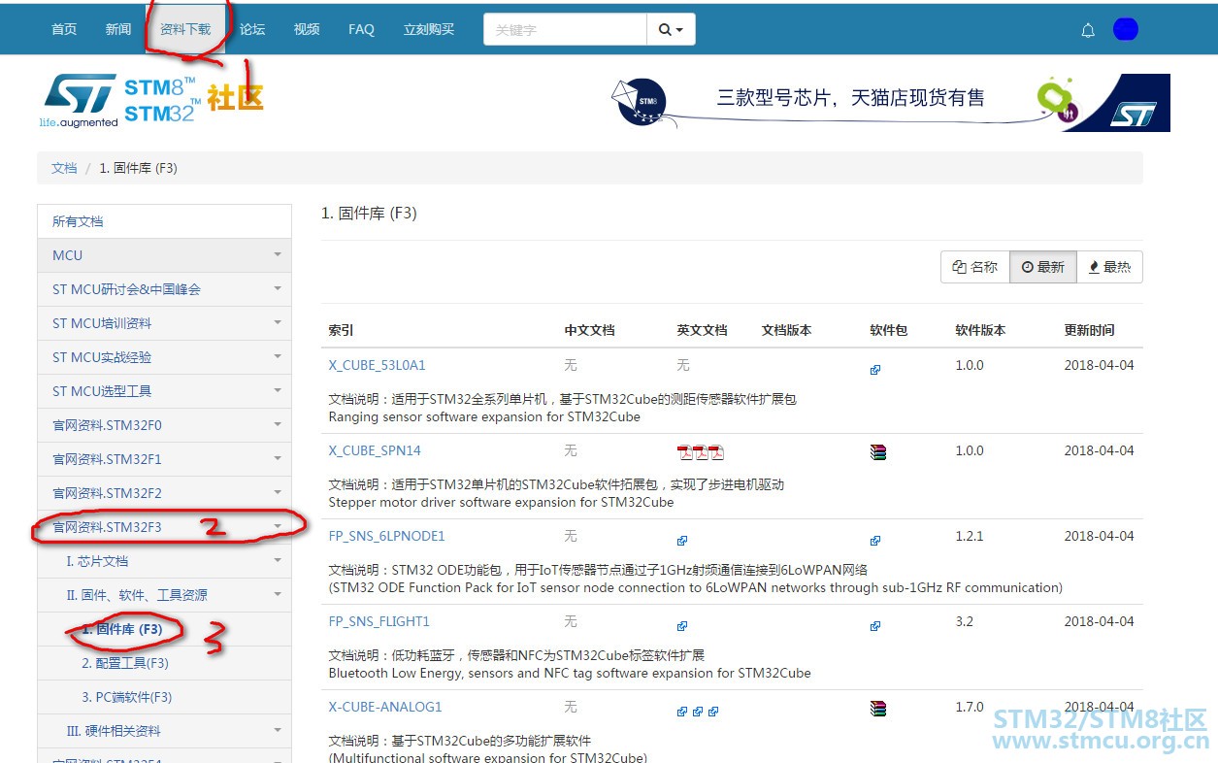Open third English document link for X-CUBE-ANALOG1
Image resolution: width=1218 pixels, height=763 pixels.
[x=713, y=712]
